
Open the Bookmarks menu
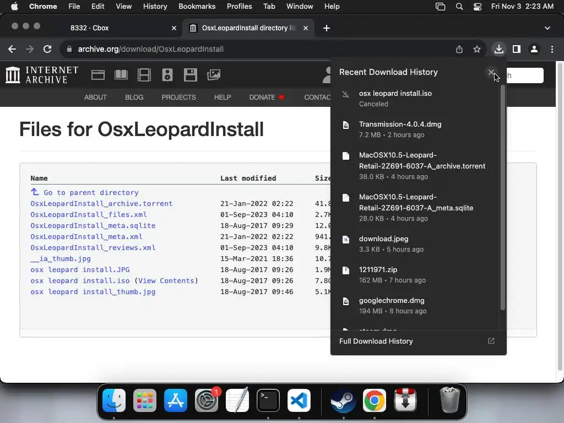pyautogui.click(x=197, y=7)
